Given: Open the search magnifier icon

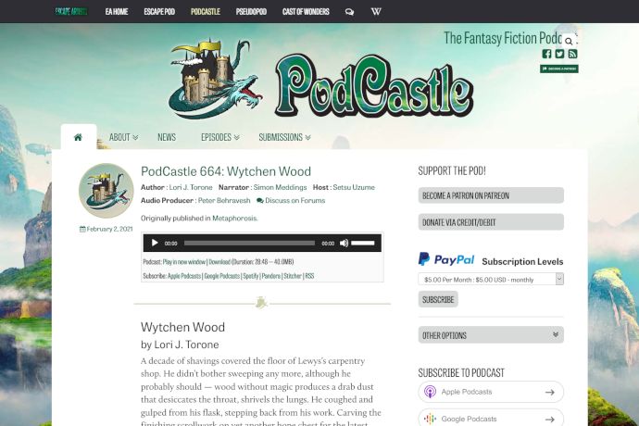Looking at the screenshot, I should point(569,41).
